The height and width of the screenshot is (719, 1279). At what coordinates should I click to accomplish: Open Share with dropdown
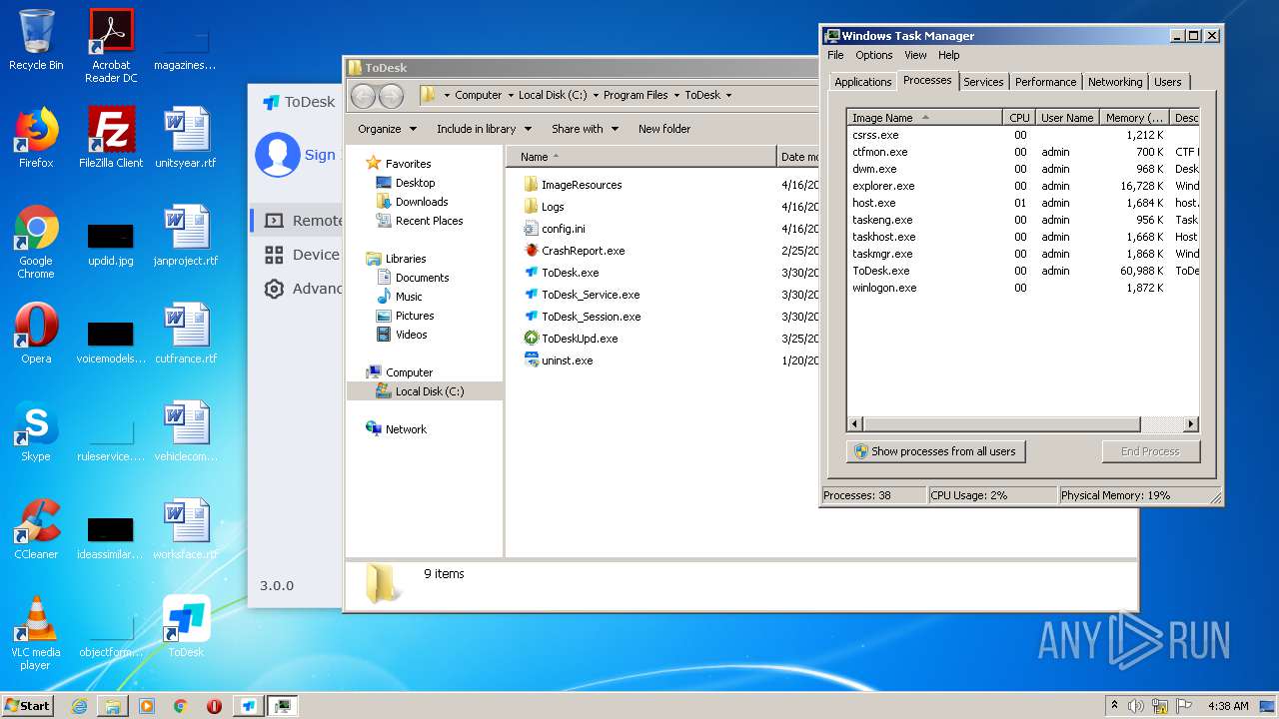[585, 129]
